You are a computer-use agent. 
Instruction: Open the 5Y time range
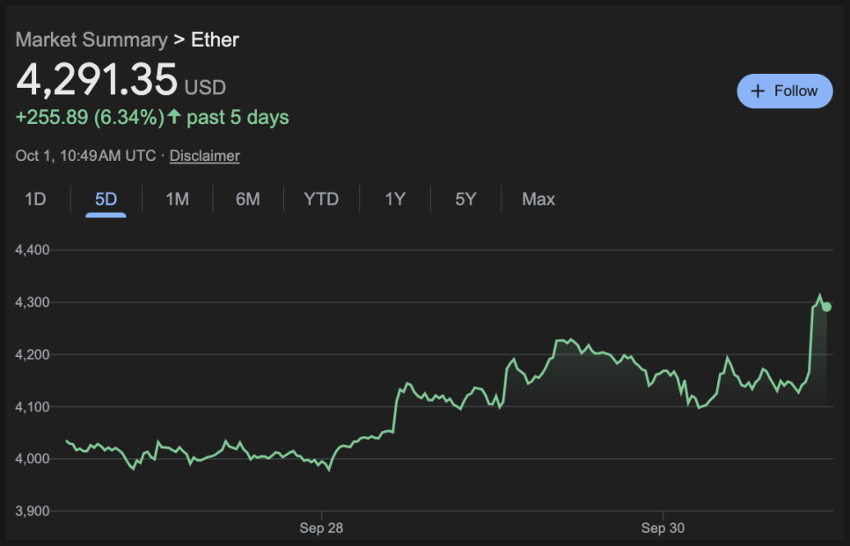coord(465,200)
